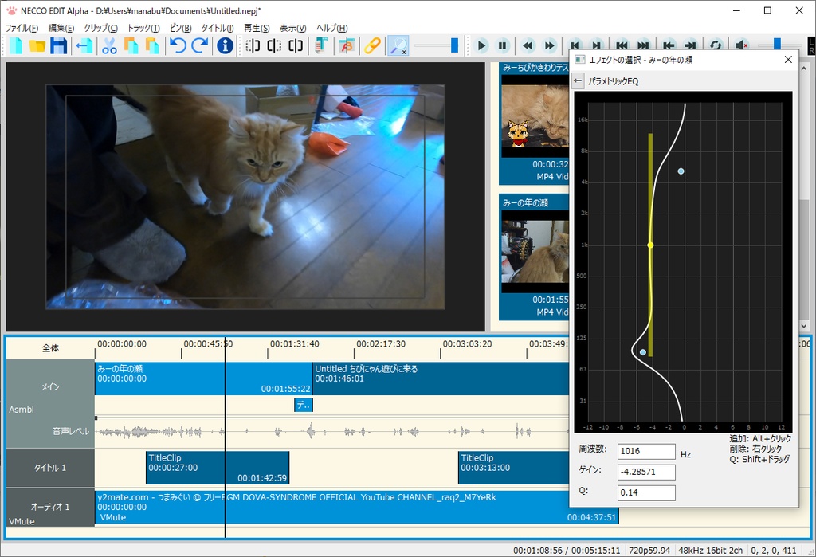Click the 周波数 input field showing 1016

[646, 451]
